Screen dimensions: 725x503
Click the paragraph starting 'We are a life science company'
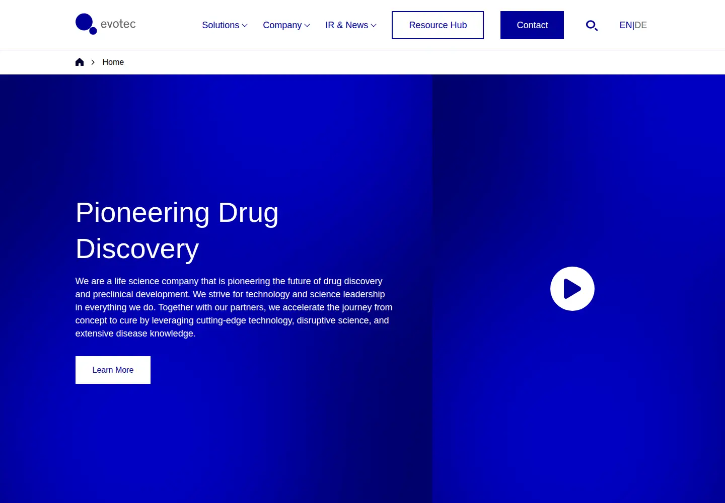(234, 307)
